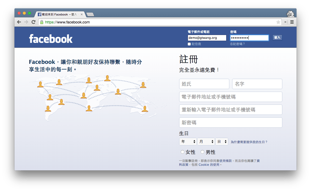
Task: Open the 年 birthday year dropdown
Action: tap(188, 141)
